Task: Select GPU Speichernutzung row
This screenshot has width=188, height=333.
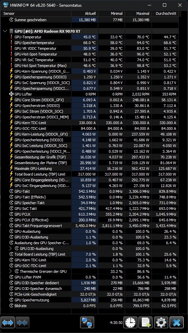Action: tap(89, 300)
